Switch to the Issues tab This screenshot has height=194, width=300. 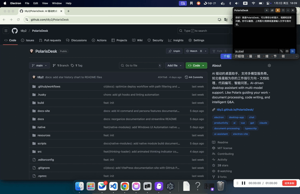pyautogui.click(x=28, y=40)
